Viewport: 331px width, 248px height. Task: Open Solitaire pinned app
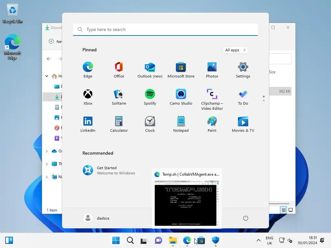tap(119, 97)
